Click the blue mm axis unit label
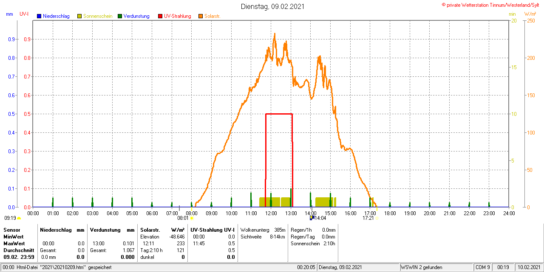 coord(10,14)
